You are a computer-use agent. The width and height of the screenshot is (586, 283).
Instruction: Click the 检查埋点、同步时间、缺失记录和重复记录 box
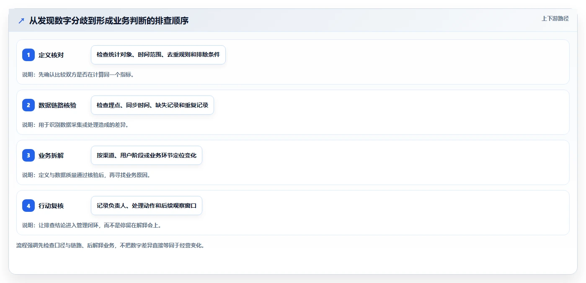152,105
